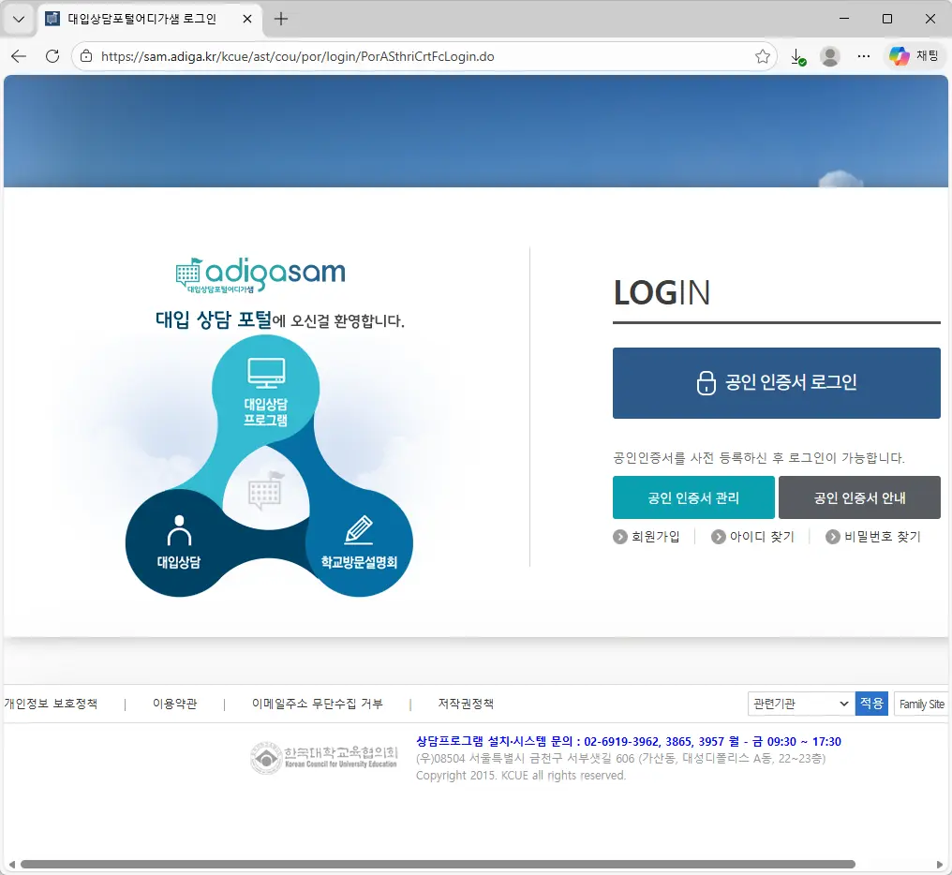Image resolution: width=952 pixels, height=875 pixels.
Task: Open the 관련기관 dropdown
Action: coord(800,703)
